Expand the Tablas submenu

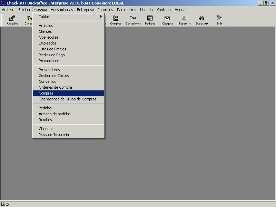[68, 17]
